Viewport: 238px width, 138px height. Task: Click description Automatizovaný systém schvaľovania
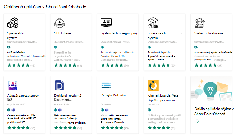pos(213,56)
